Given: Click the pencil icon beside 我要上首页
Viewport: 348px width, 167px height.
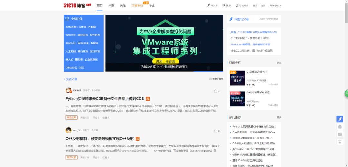Looking at the screenshot, I should [210, 79].
